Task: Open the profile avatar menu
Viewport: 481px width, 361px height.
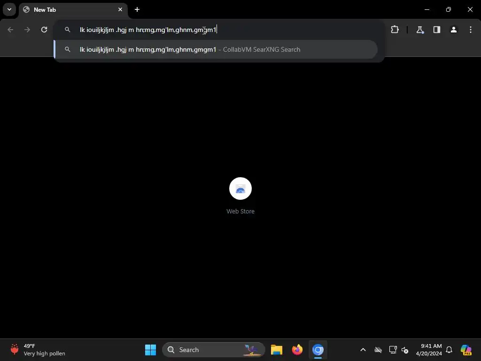Action: pos(454,30)
